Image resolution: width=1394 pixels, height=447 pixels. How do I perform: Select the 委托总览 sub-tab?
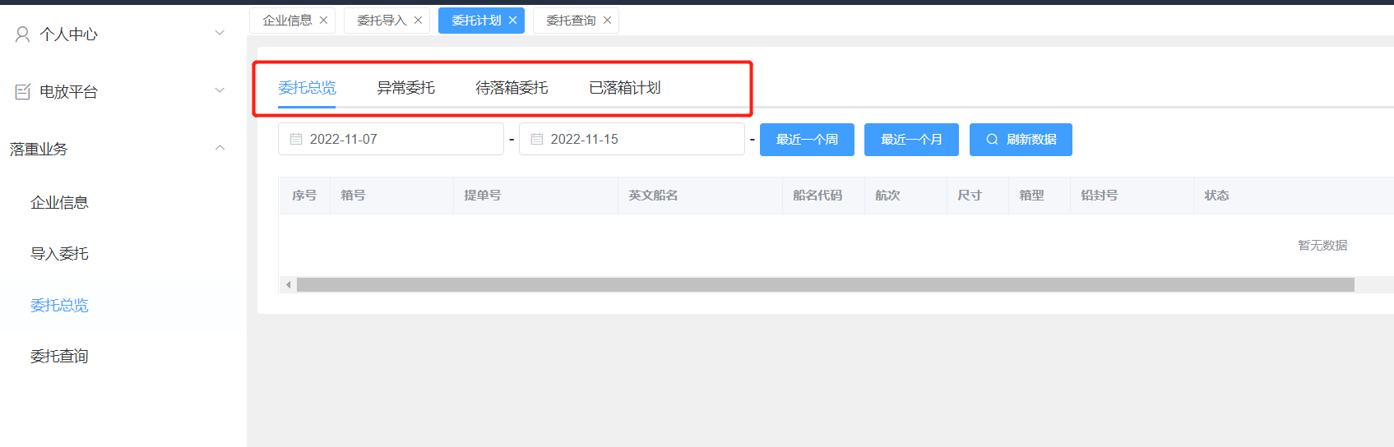tap(307, 88)
